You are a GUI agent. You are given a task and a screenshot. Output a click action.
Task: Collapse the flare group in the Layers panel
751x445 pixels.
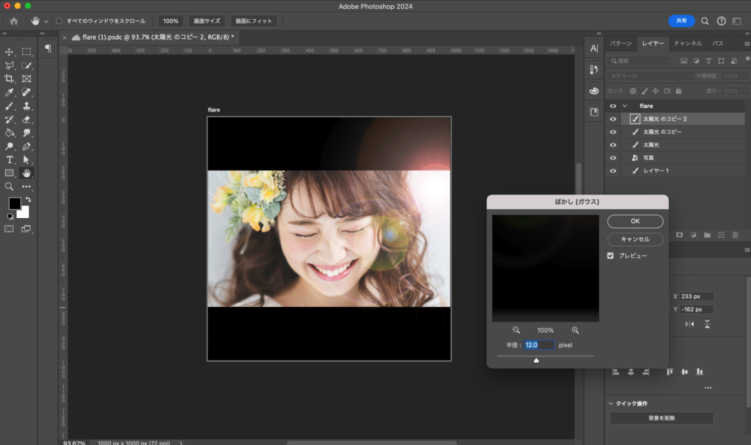(625, 106)
